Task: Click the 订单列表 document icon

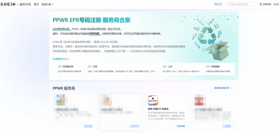Action: [261, 4]
